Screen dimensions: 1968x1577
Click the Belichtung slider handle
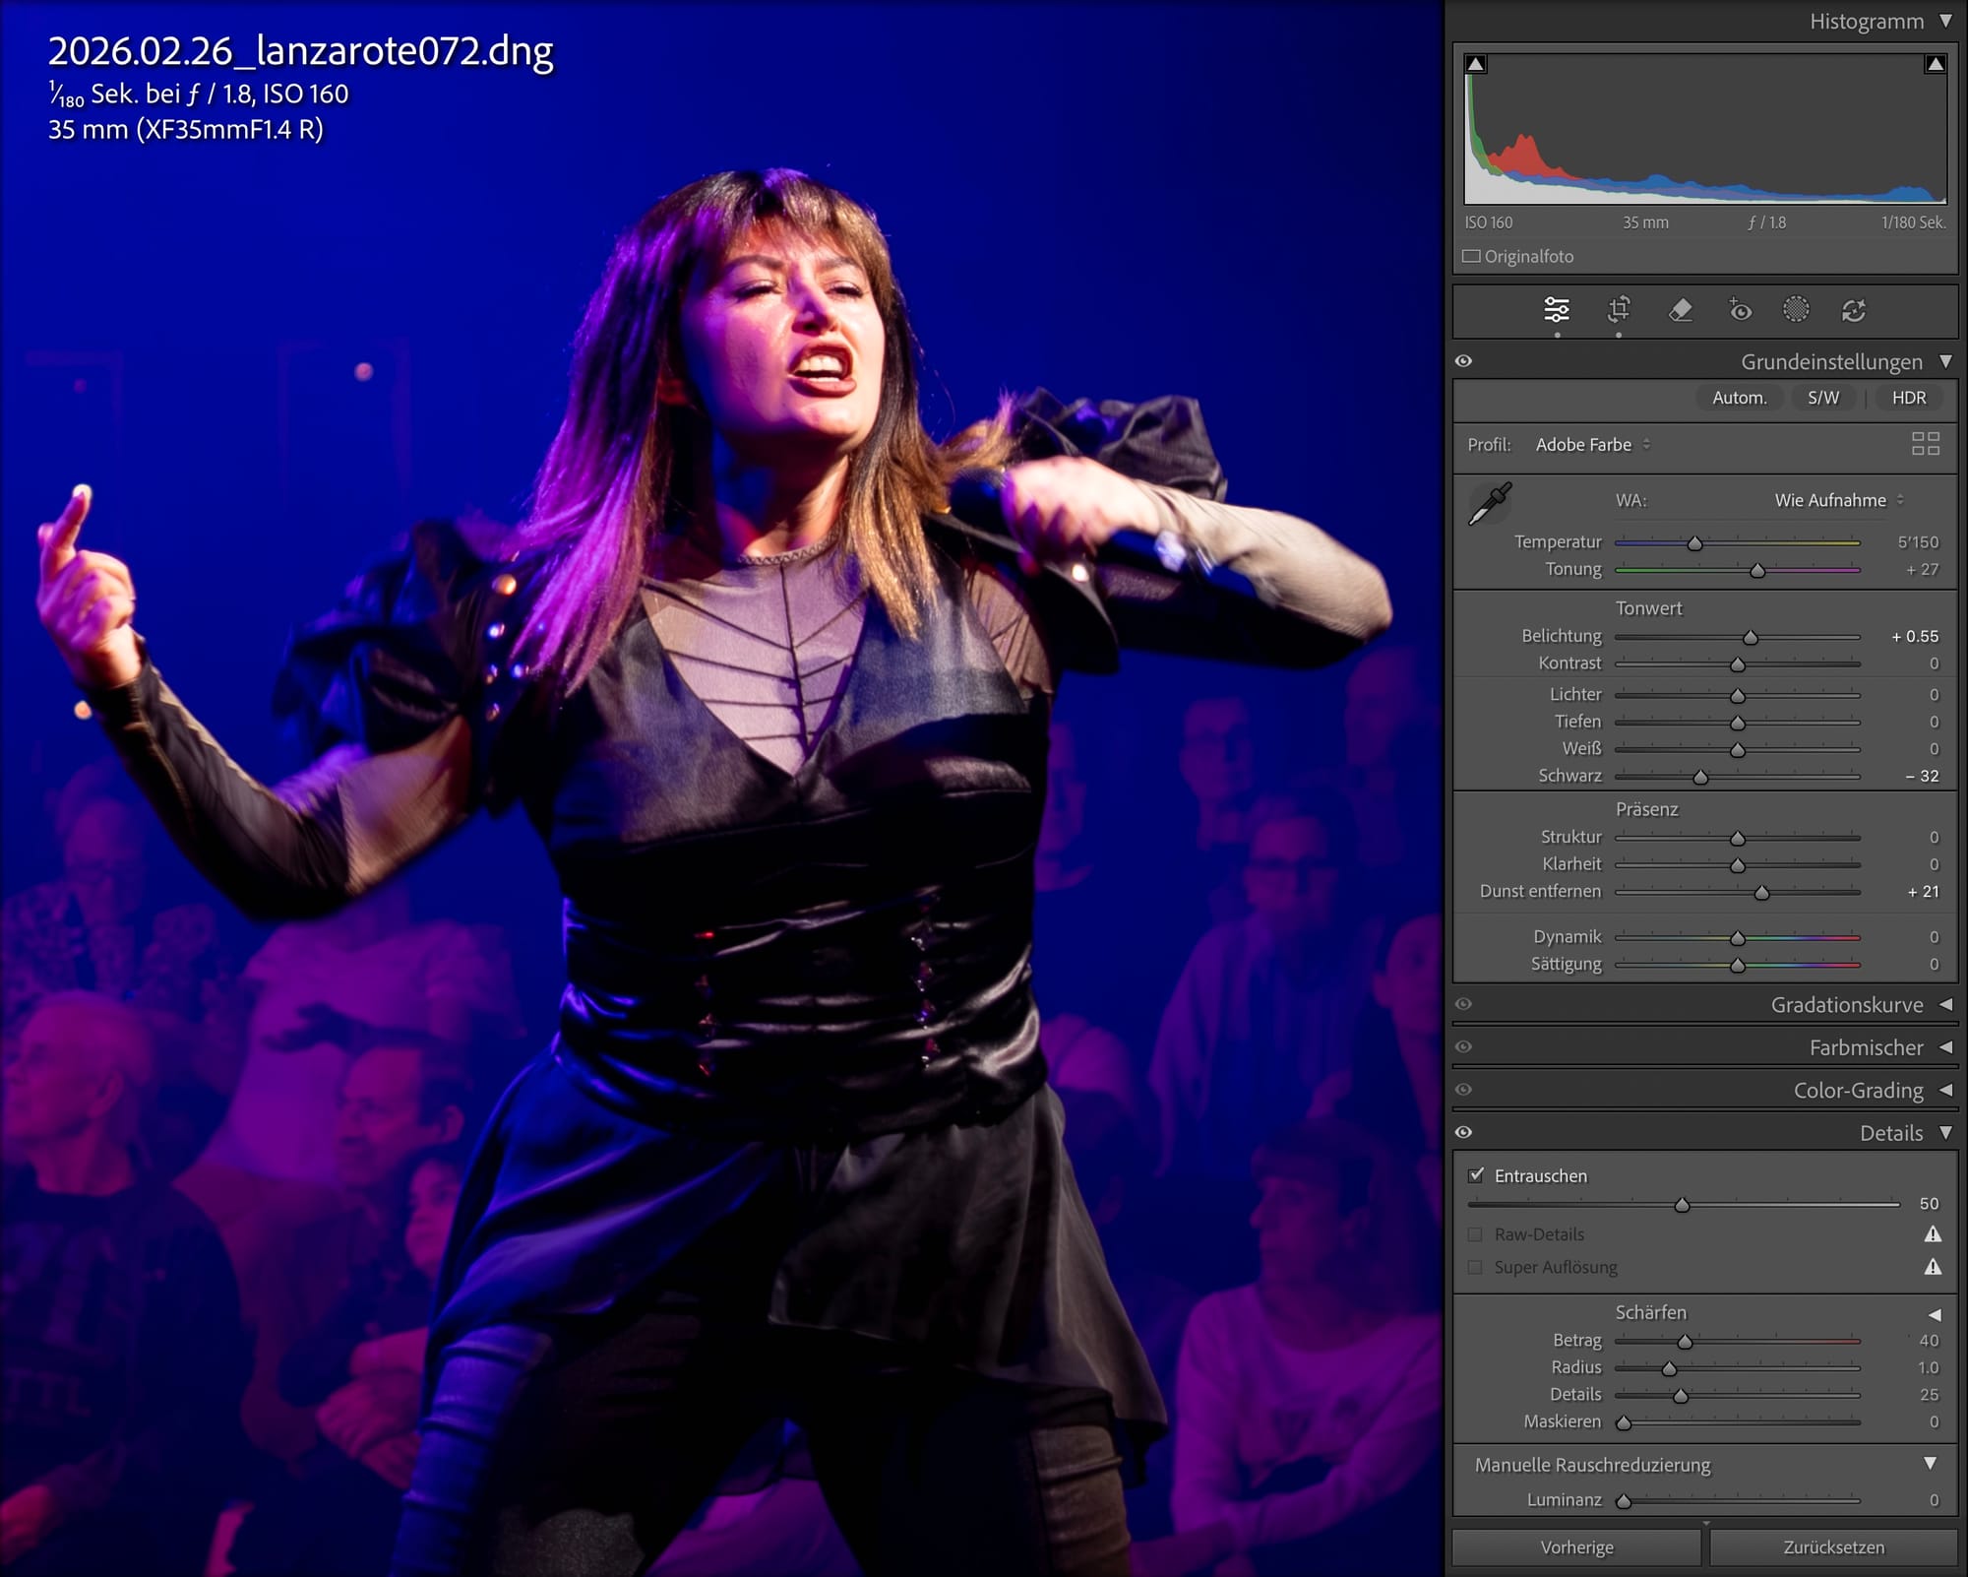click(1750, 638)
